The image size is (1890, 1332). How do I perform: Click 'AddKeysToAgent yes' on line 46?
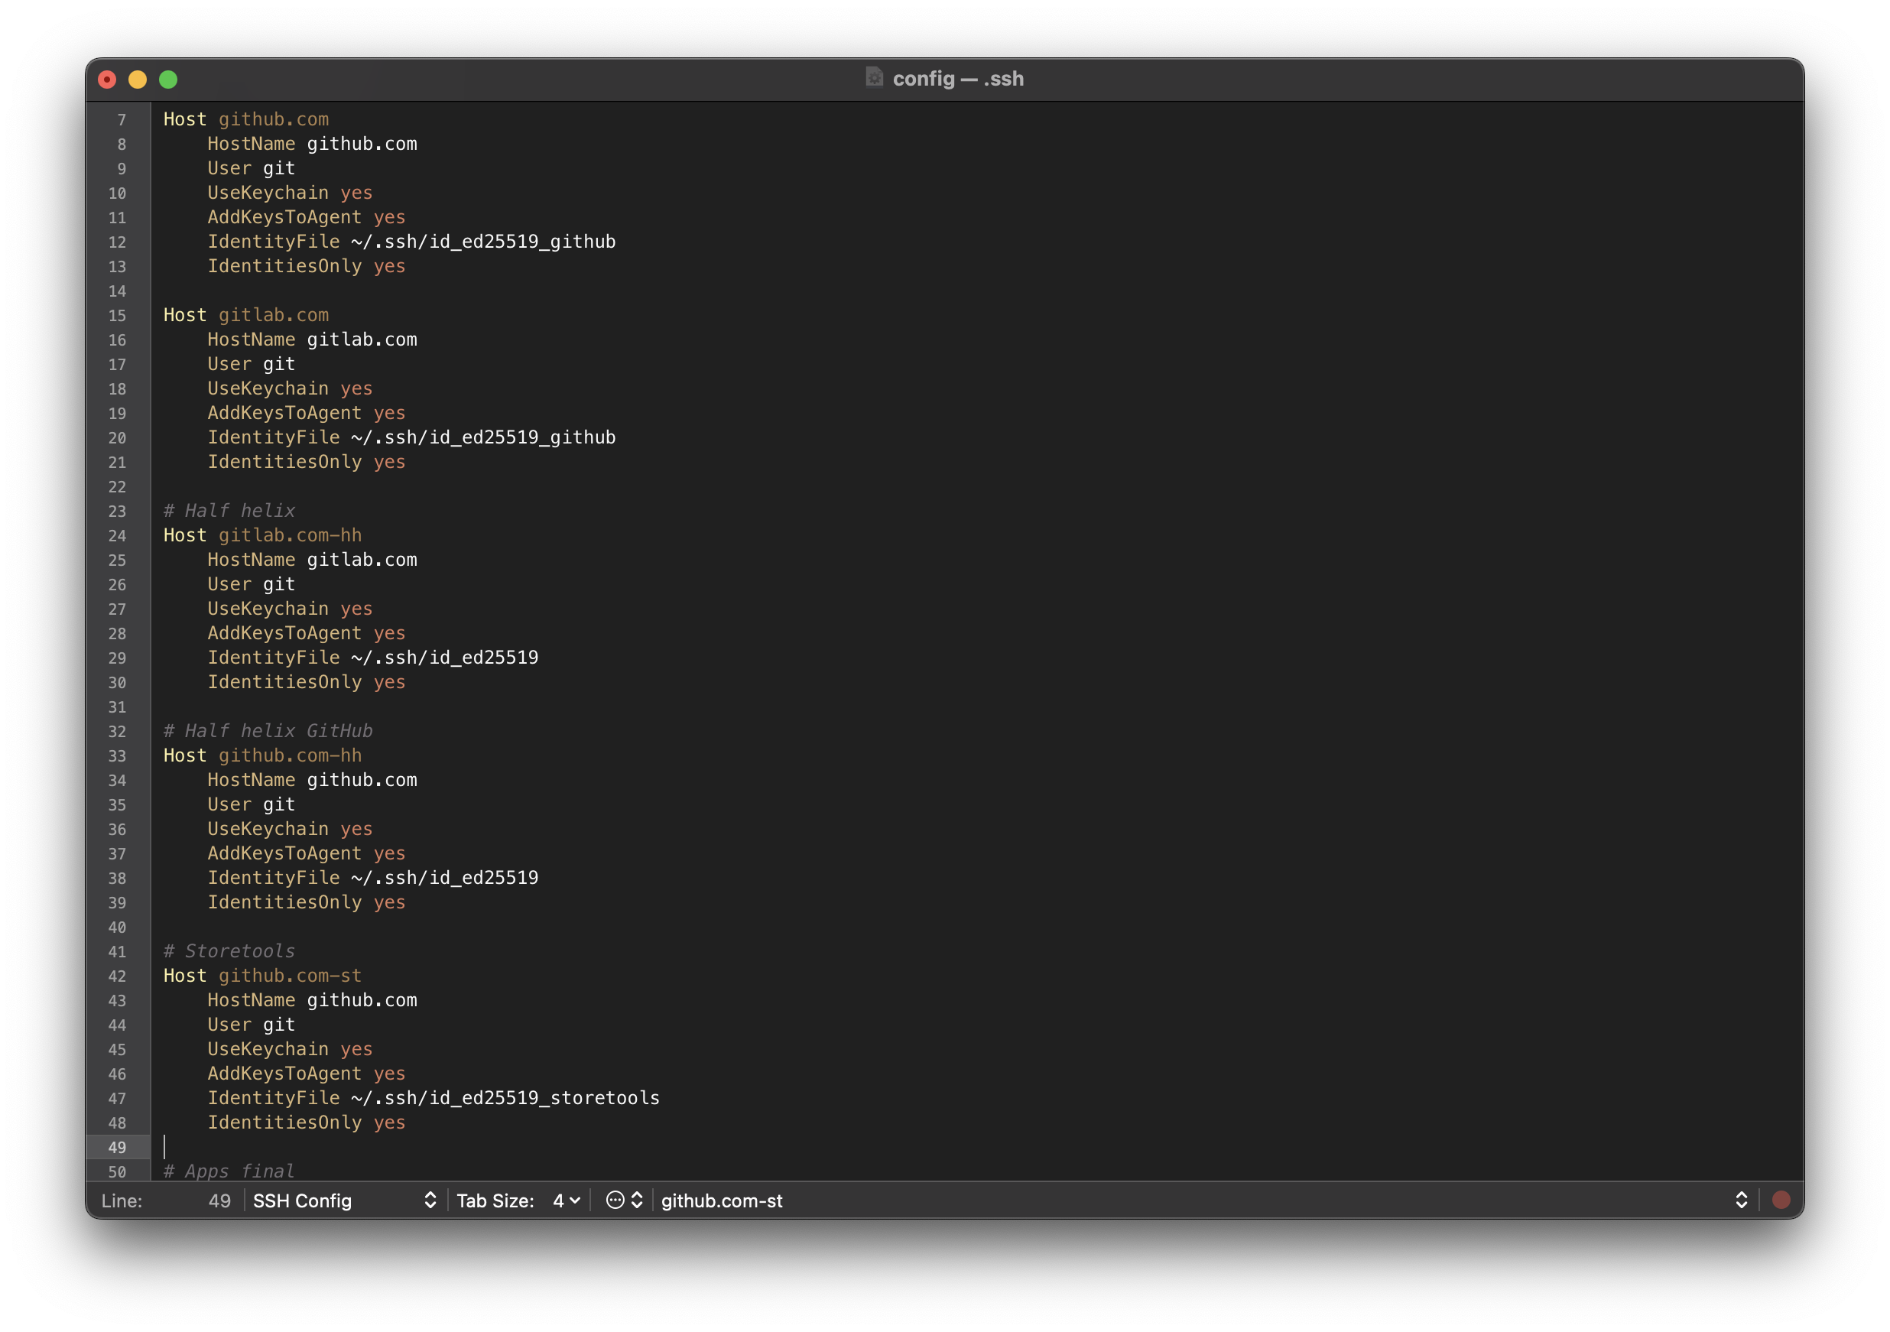(307, 1074)
